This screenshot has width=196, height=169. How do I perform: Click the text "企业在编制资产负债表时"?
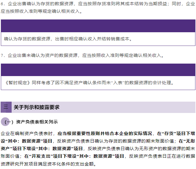28,134
